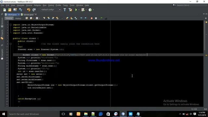Clean and Build the project
Image resolution: width=208 pixels, height=117 pixels.
coord(70,10)
